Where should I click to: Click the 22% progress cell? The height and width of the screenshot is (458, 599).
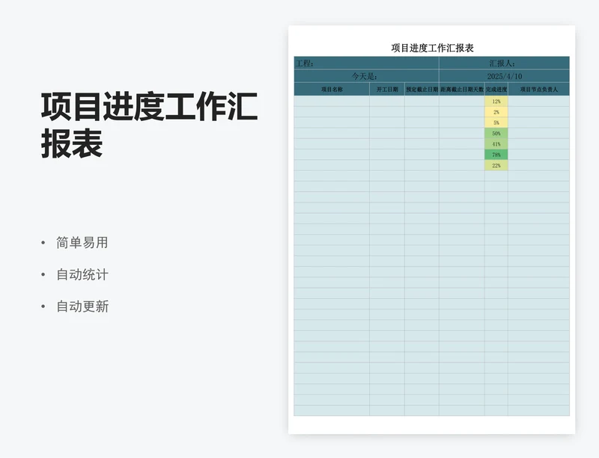click(496, 166)
